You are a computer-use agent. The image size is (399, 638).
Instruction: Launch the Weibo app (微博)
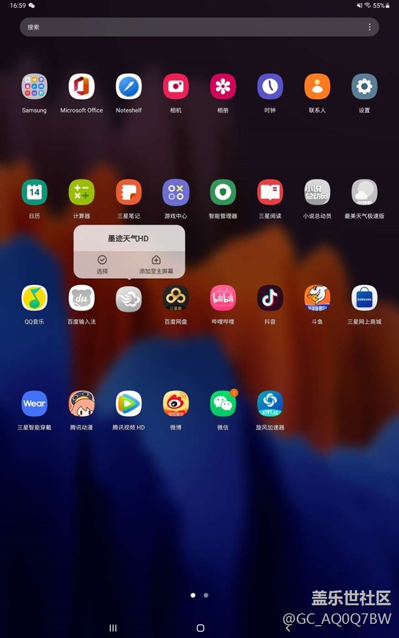tap(176, 404)
